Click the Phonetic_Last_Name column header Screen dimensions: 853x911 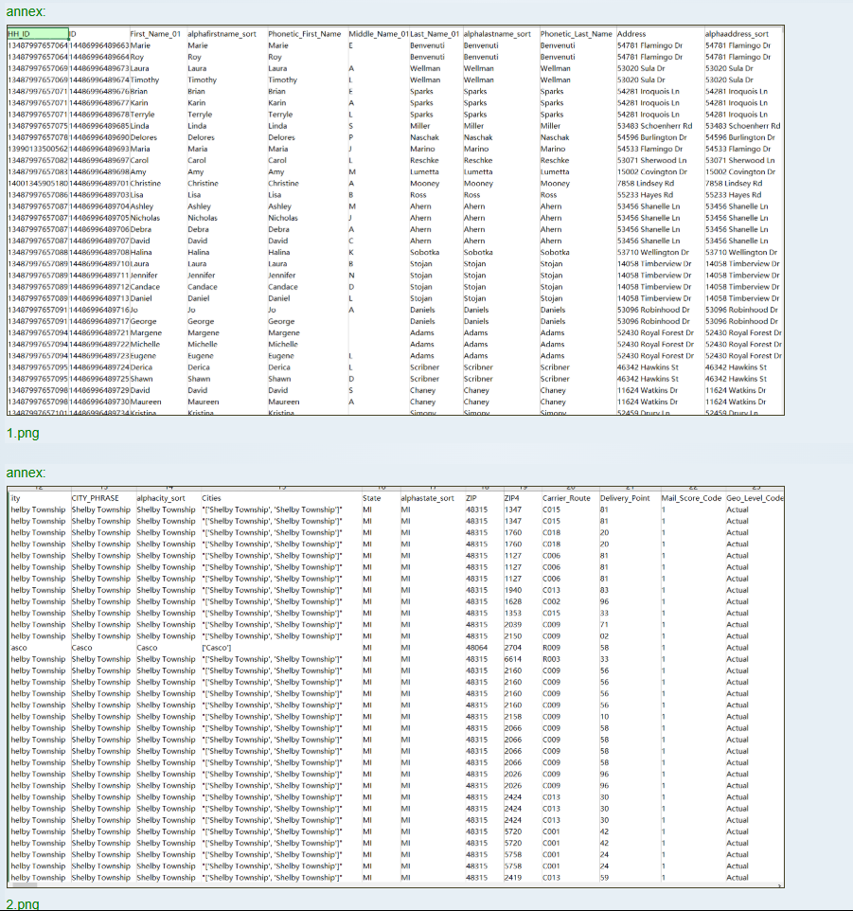click(x=576, y=34)
